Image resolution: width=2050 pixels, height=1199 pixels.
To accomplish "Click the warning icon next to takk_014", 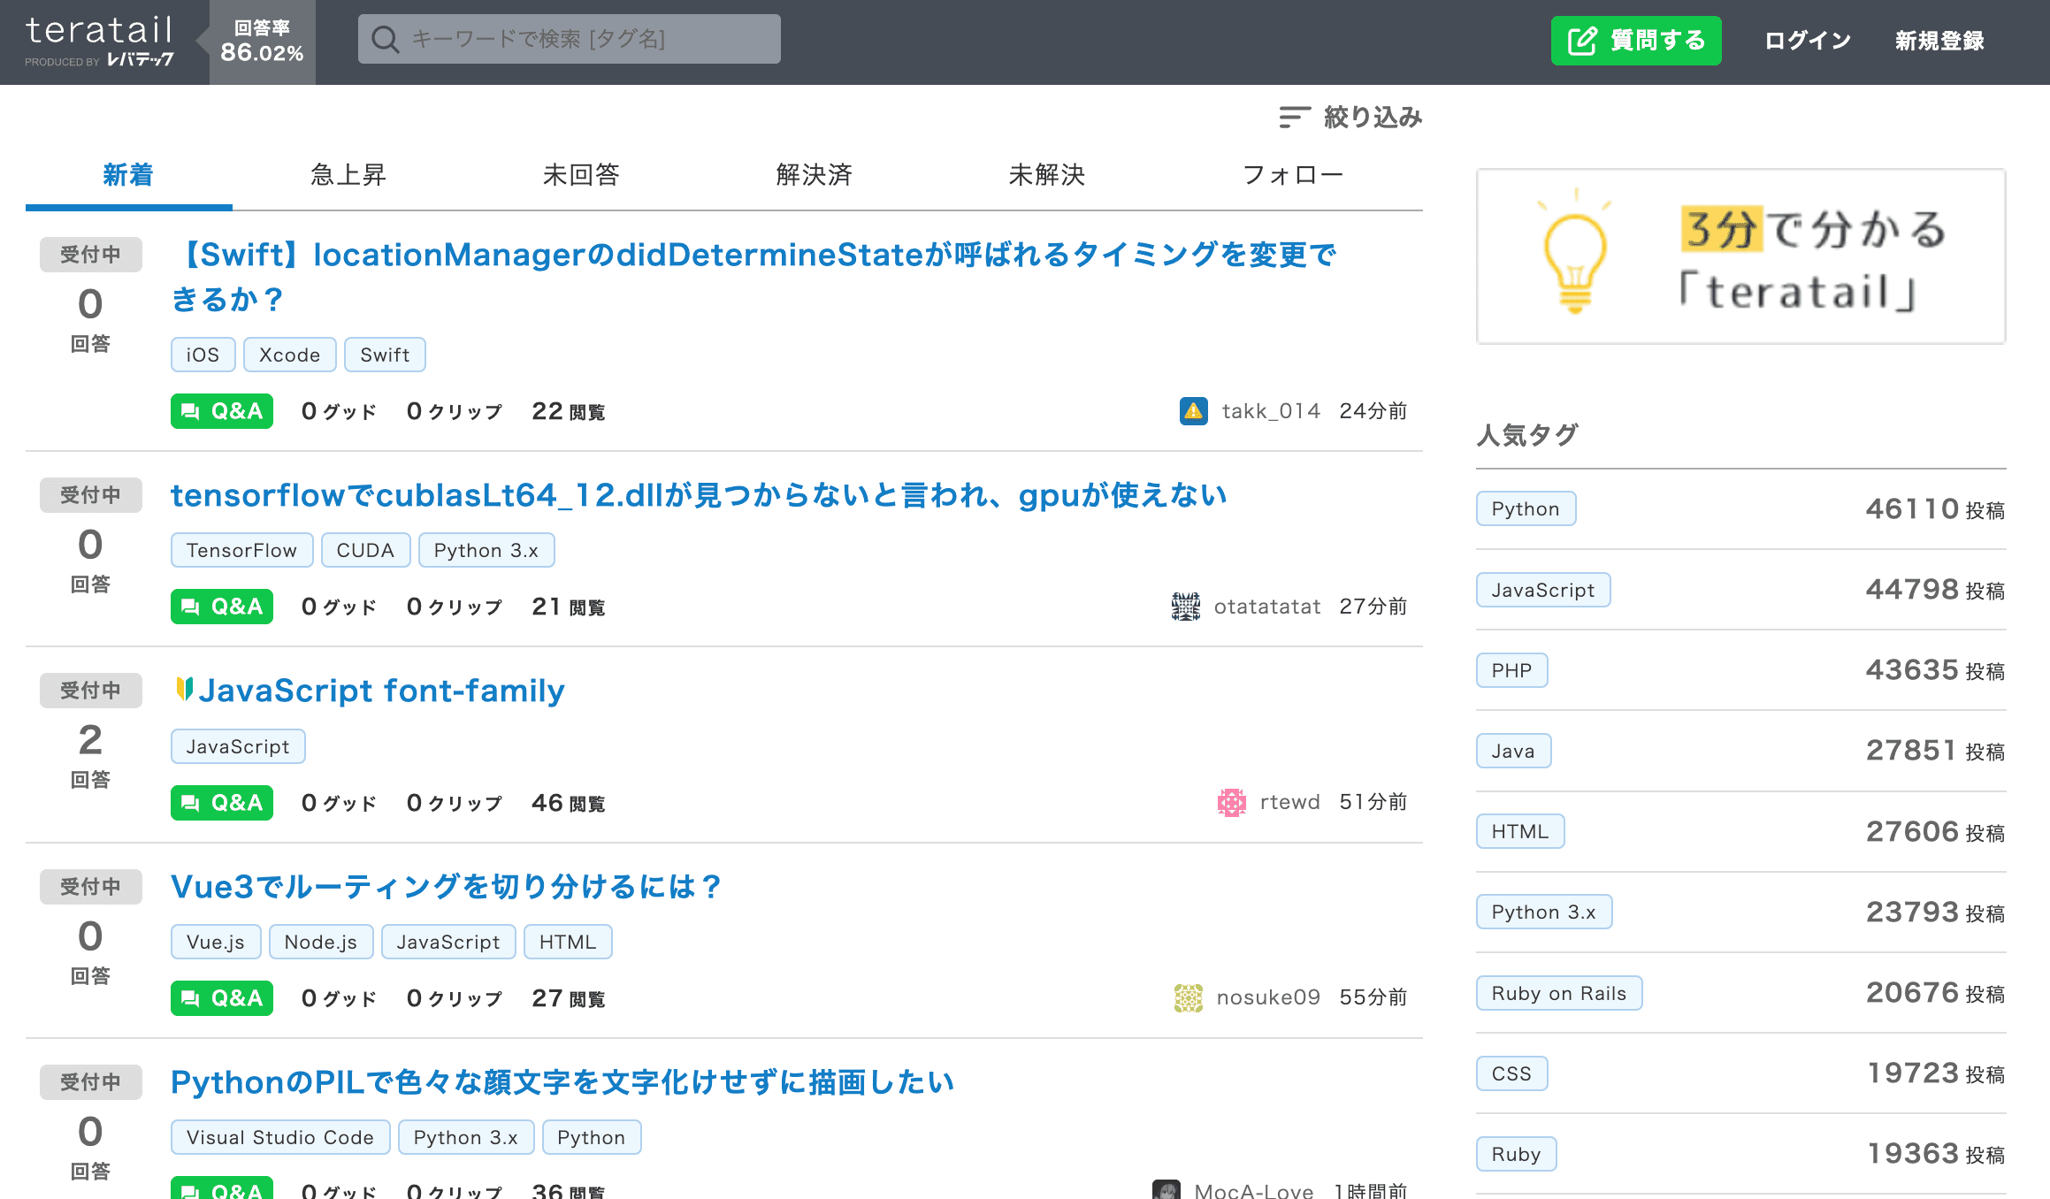I will tap(1193, 411).
